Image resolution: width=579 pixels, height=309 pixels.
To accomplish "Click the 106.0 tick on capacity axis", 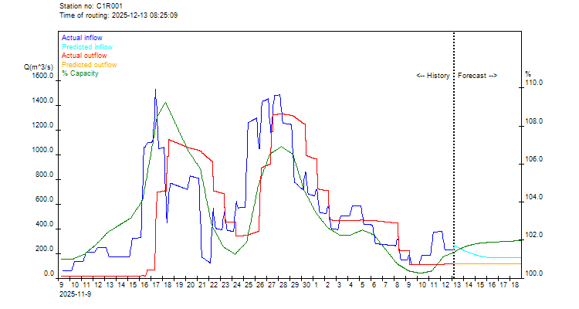I will pyautogui.click(x=534, y=160).
